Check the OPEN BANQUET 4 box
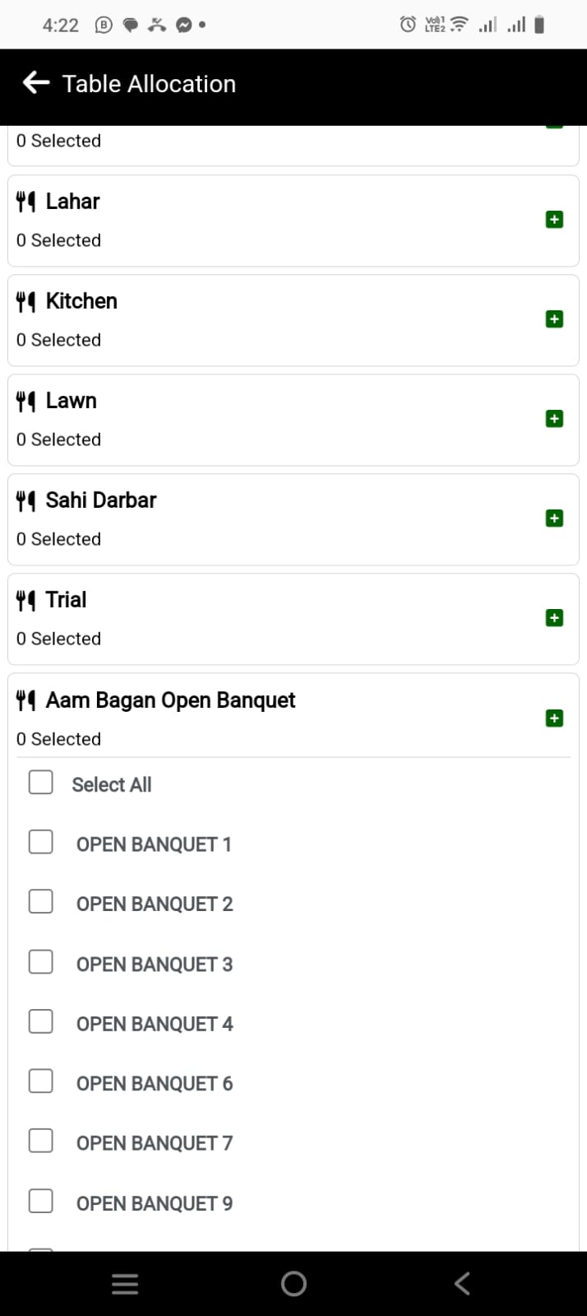587x1316 pixels. pos(41,1021)
